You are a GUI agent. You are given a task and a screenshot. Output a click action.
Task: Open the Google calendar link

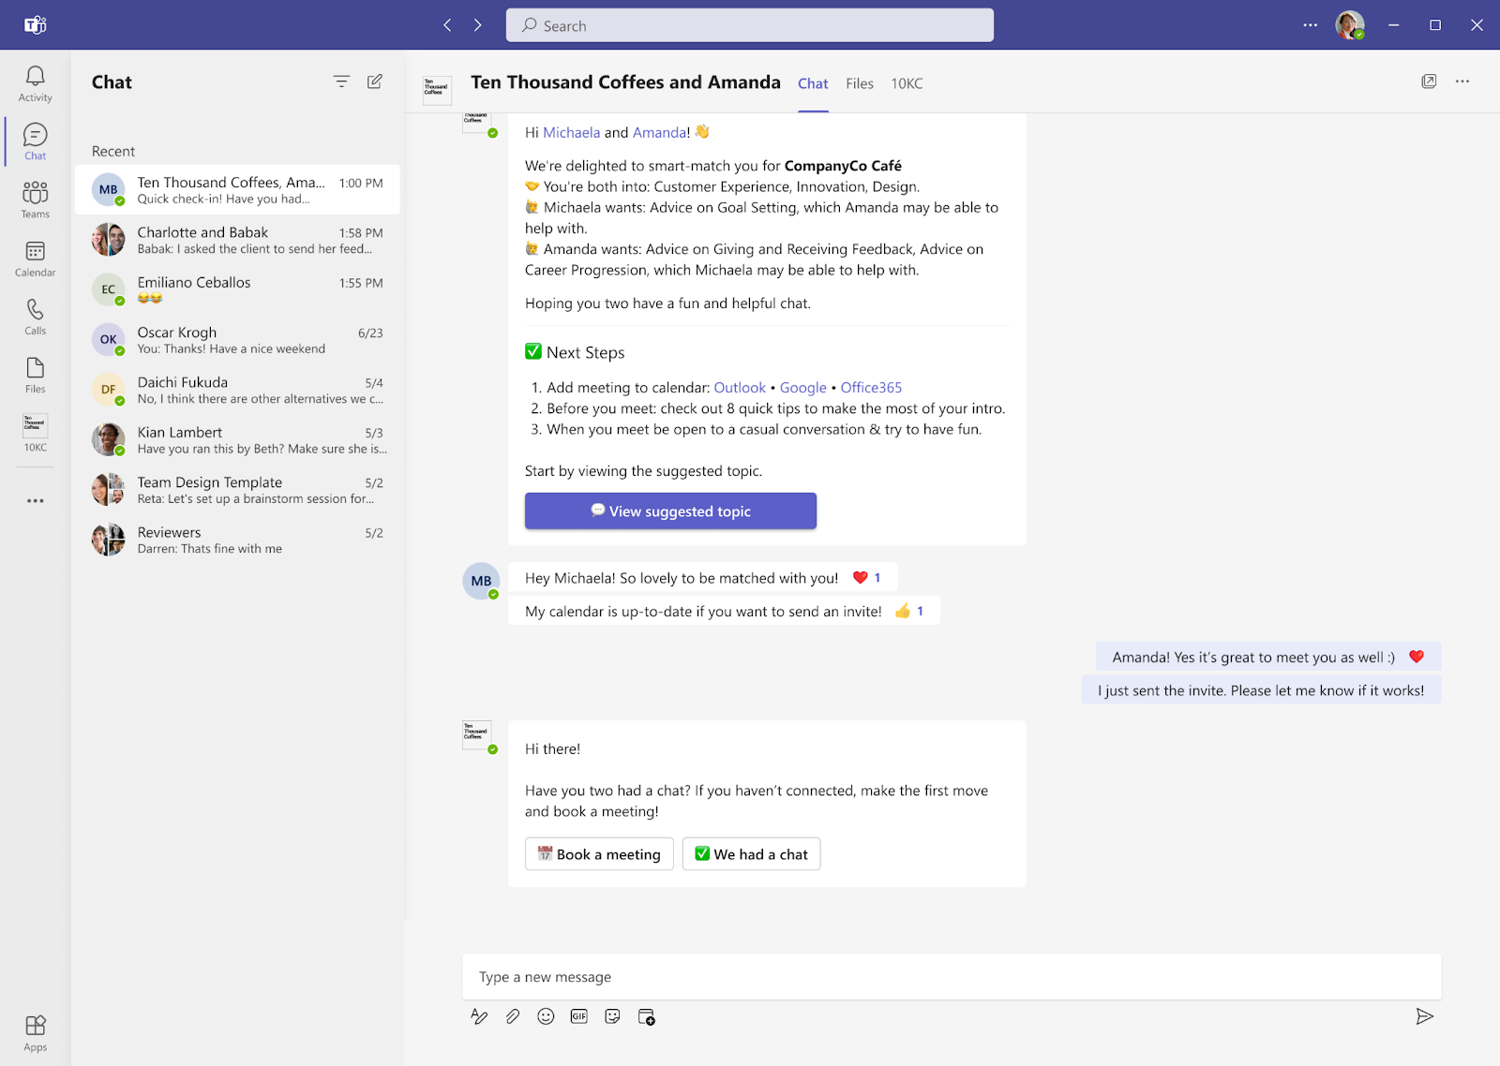tap(803, 388)
